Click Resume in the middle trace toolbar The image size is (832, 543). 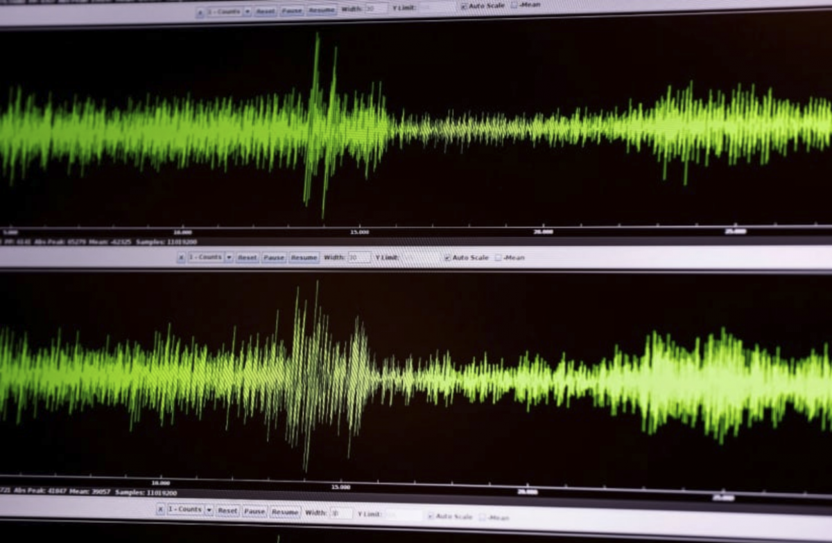pos(303,258)
